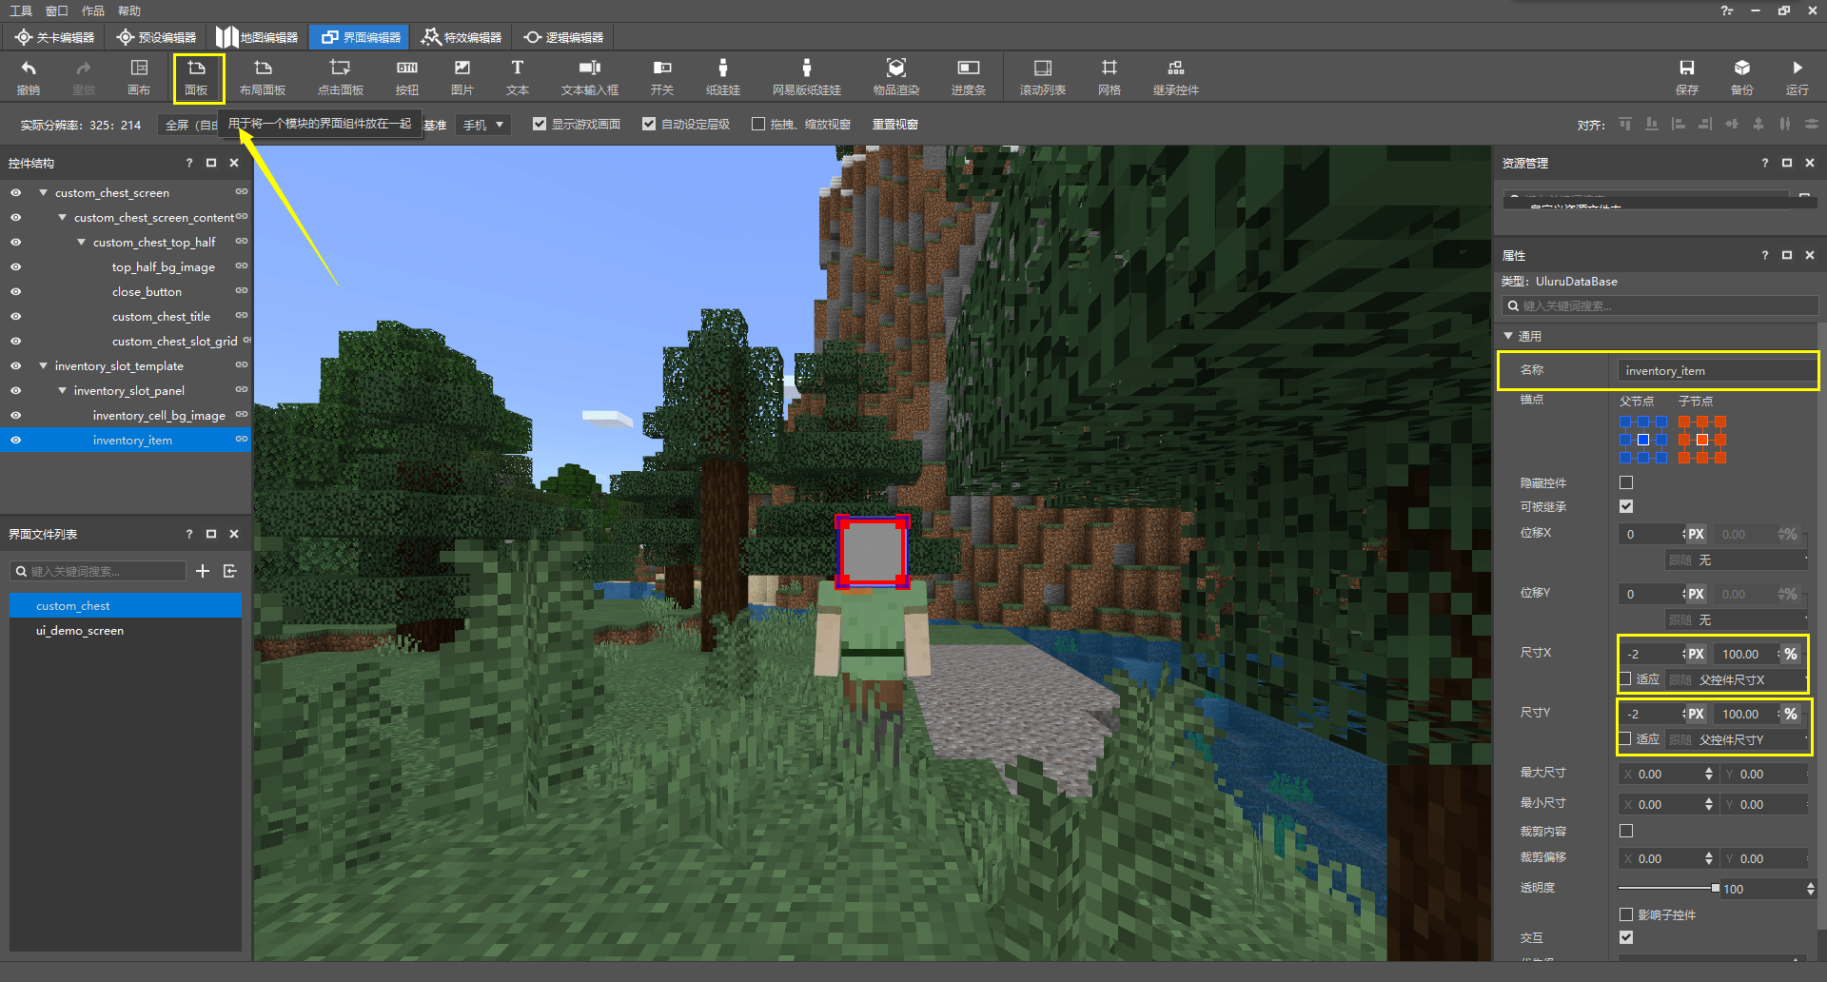
Task: Switch to 关卡编辑器 tab
Action: (x=55, y=37)
